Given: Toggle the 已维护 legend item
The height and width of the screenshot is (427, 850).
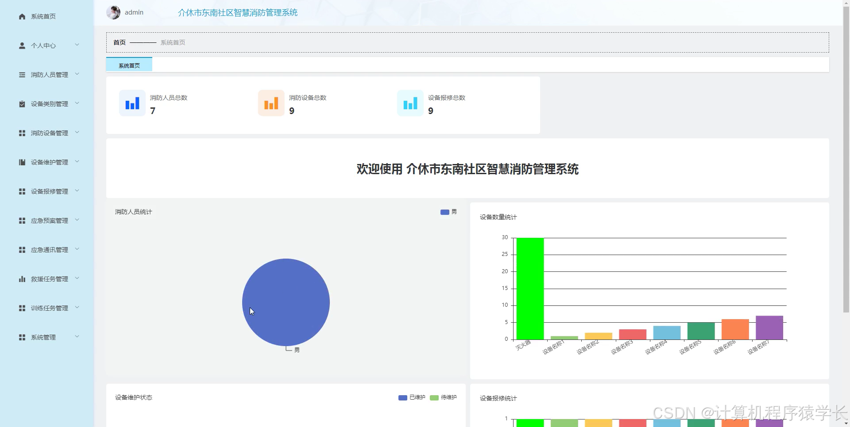Looking at the screenshot, I should [412, 397].
